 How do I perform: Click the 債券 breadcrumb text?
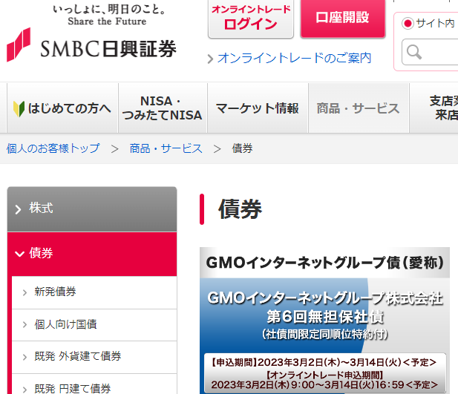(242, 148)
